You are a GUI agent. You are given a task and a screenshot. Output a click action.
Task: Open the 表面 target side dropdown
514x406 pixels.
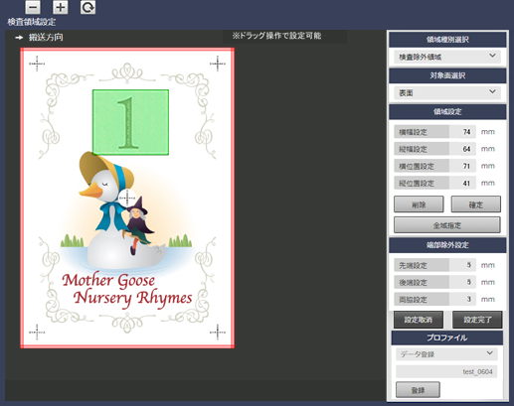coord(447,92)
